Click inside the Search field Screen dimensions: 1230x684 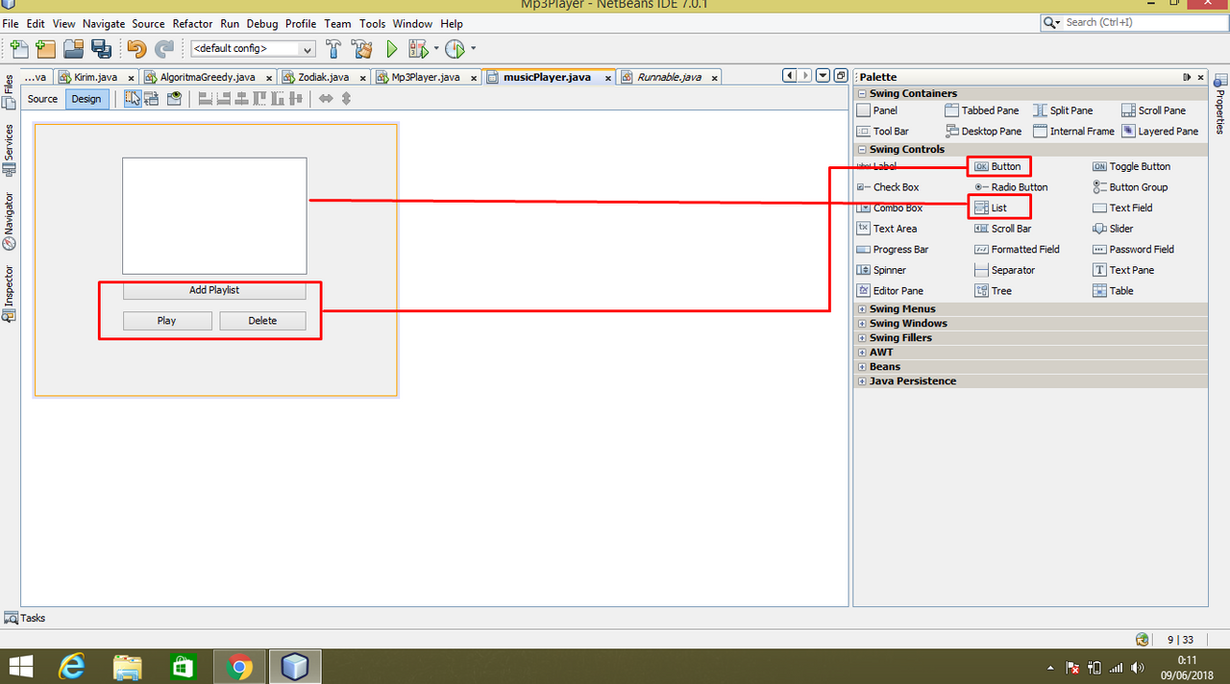point(1134,23)
